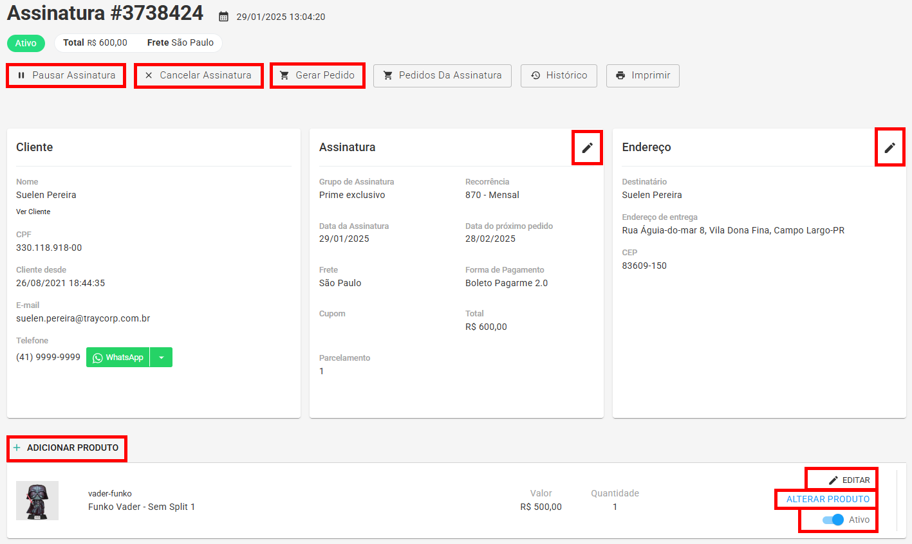Select the ALTERAR PRODUTO link

click(828, 499)
